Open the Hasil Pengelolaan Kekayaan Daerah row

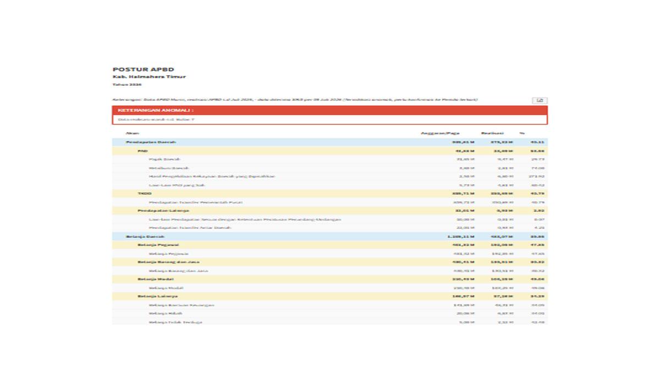(329, 177)
